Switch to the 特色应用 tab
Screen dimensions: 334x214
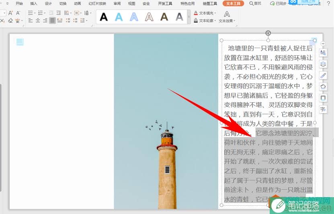[187, 4]
